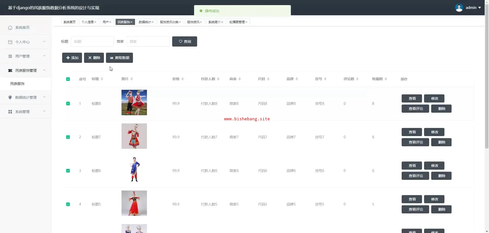
Task: Close the 轮播图管理 tab
Action: (246, 22)
